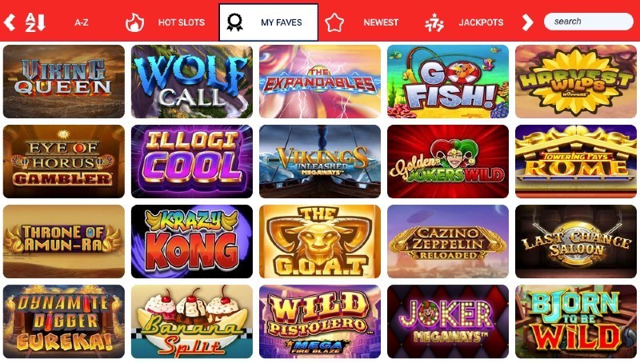The image size is (640, 363).
Task: Open the JACKPOTS category
Action: point(481,22)
